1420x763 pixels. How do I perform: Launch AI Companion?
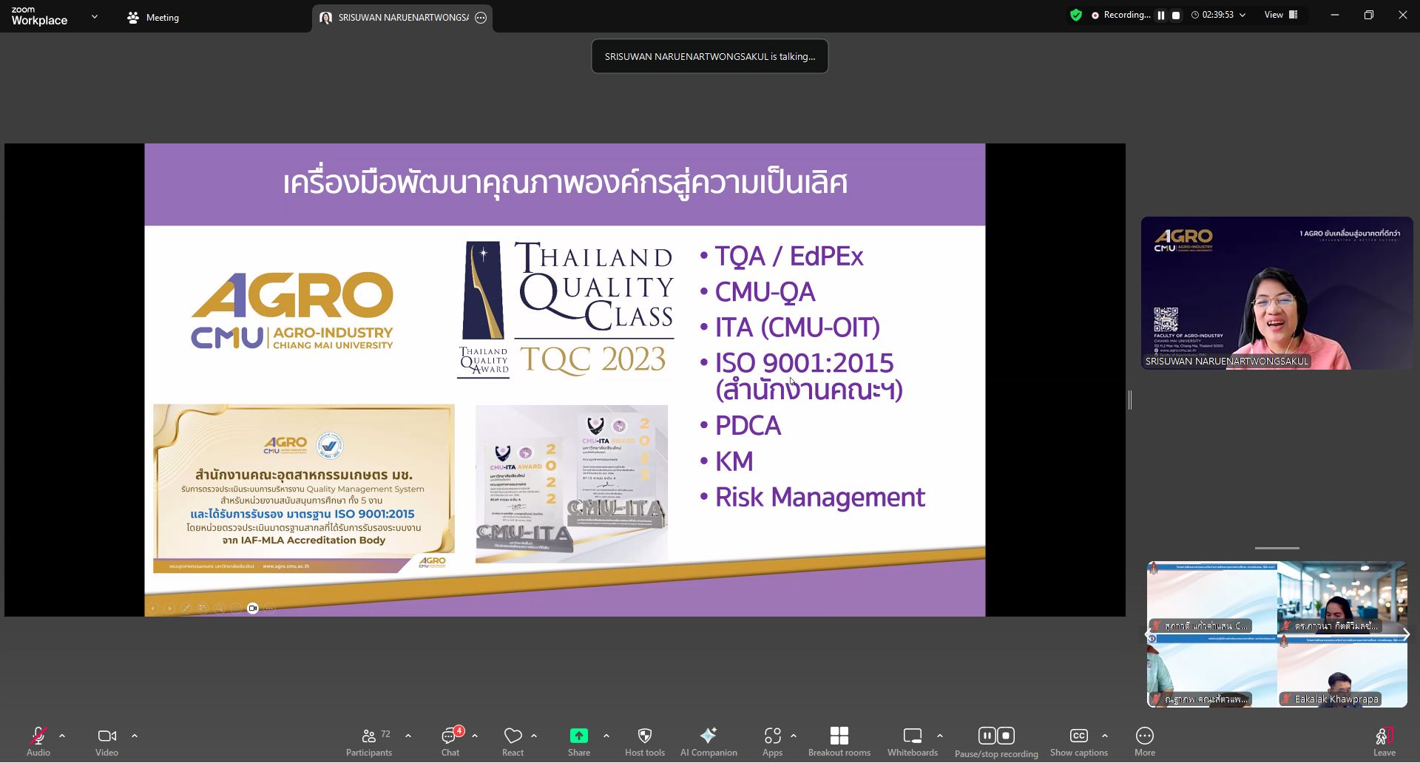click(709, 742)
